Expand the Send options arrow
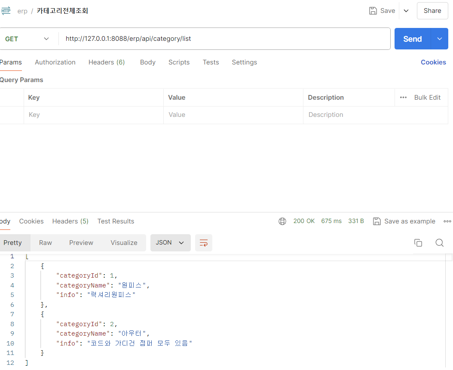 (x=439, y=39)
